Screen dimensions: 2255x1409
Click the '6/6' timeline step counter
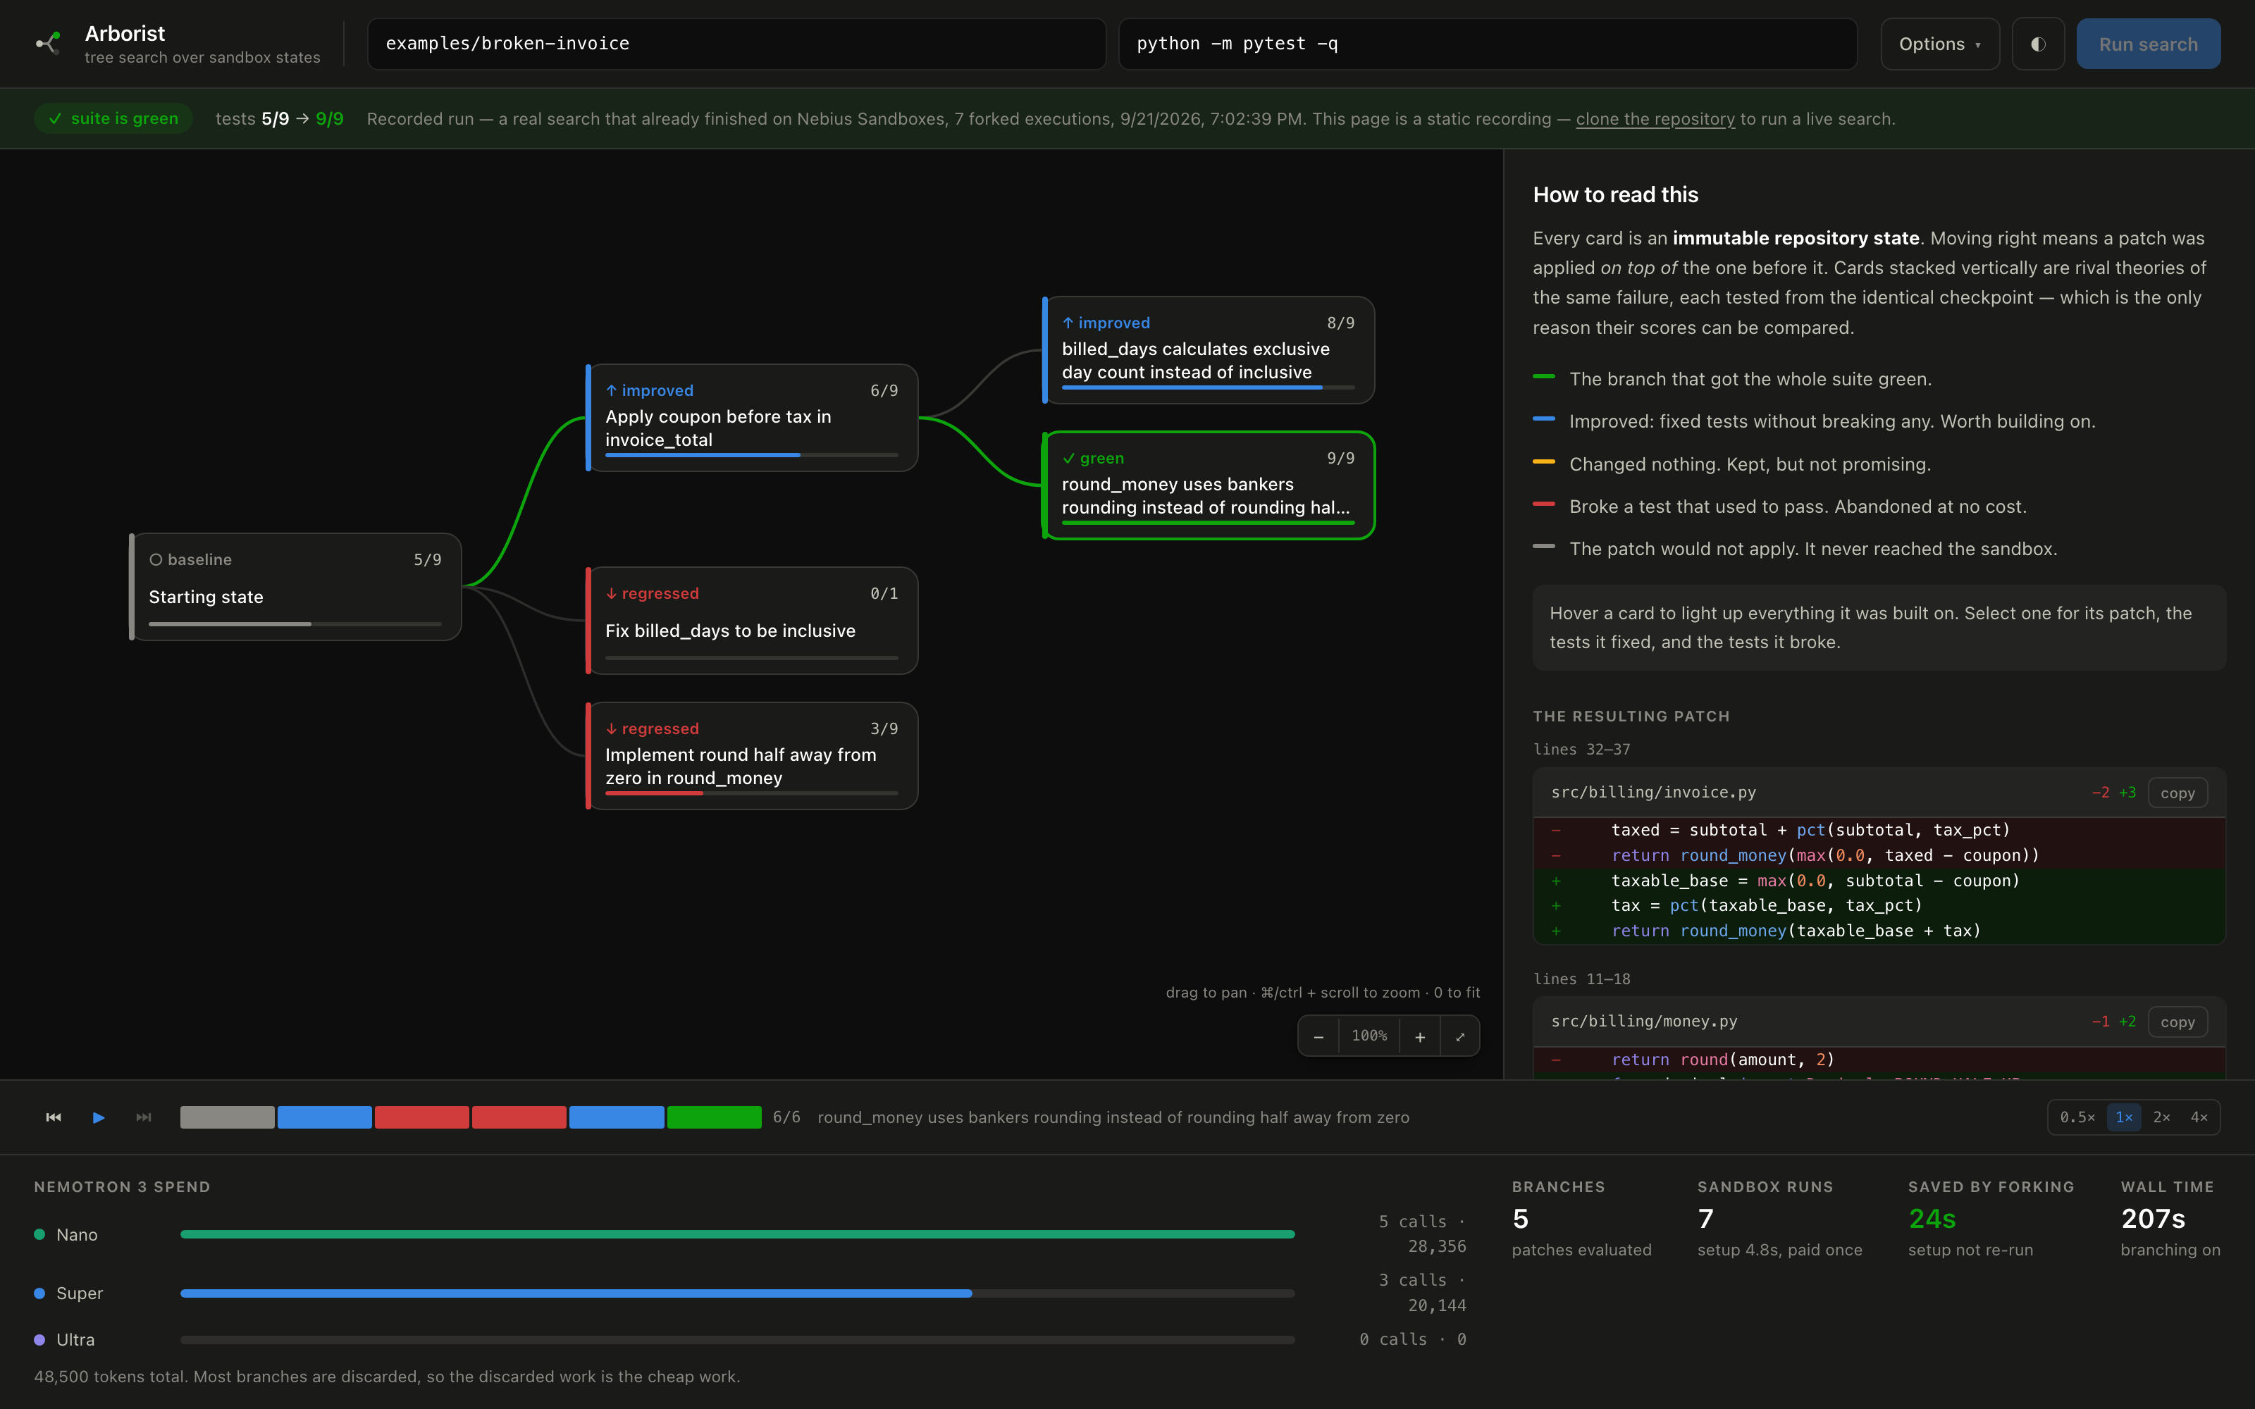(786, 1117)
